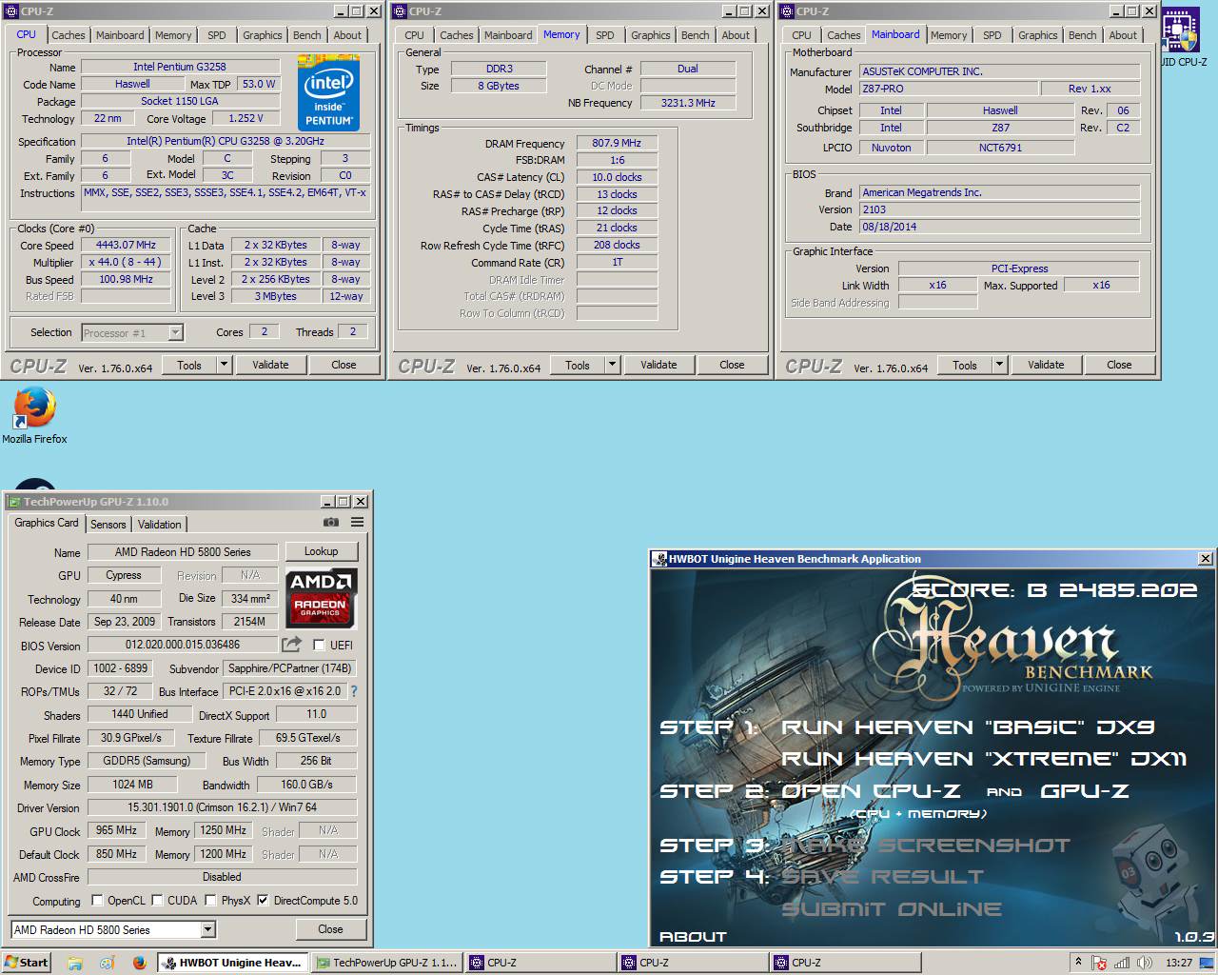Image resolution: width=1218 pixels, height=975 pixels.
Task: Open the Action Center flag icon
Action: 1100,963
